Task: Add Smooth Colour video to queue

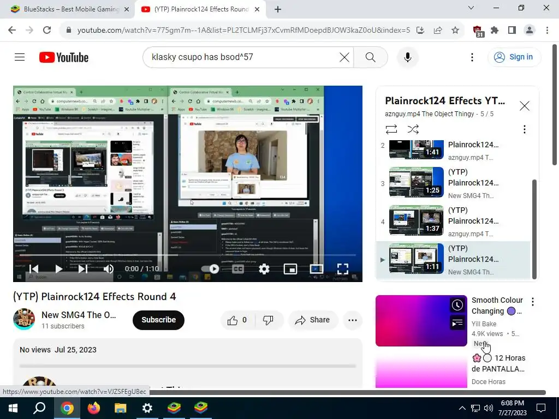Action: click(457, 323)
